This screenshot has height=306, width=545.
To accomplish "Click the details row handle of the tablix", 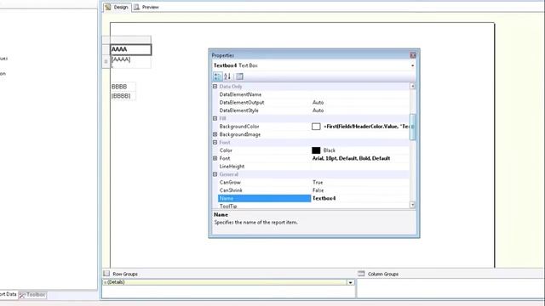I will pos(106,61).
